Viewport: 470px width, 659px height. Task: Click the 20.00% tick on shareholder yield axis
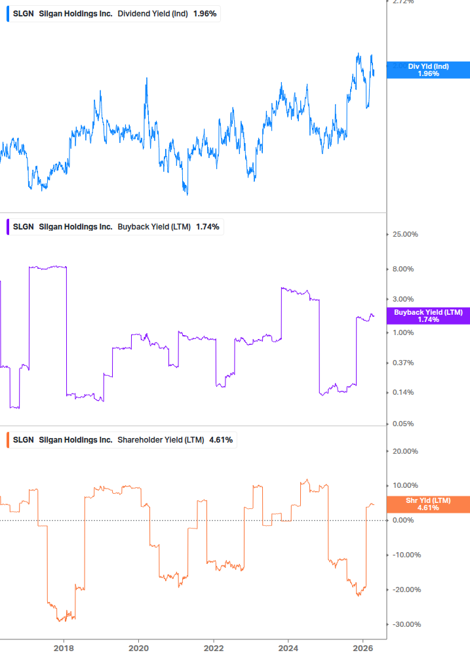tap(405, 451)
